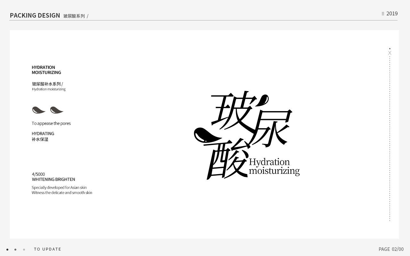The width and height of the screenshot is (410, 256).
Task: Click 'Specially developed for Asian skin' line
Action: (59, 188)
